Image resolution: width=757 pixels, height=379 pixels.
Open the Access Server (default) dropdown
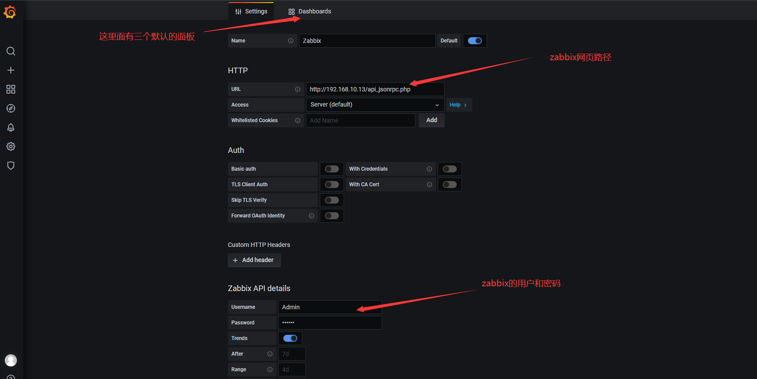point(374,105)
